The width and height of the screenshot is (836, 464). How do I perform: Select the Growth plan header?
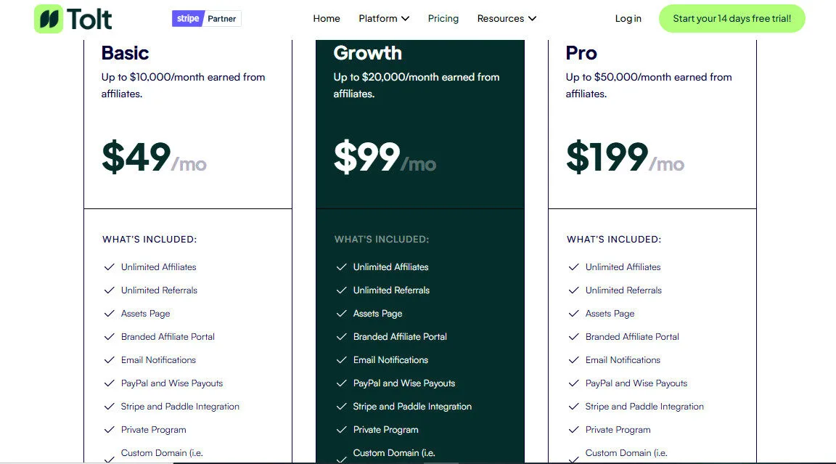click(367, 52)
